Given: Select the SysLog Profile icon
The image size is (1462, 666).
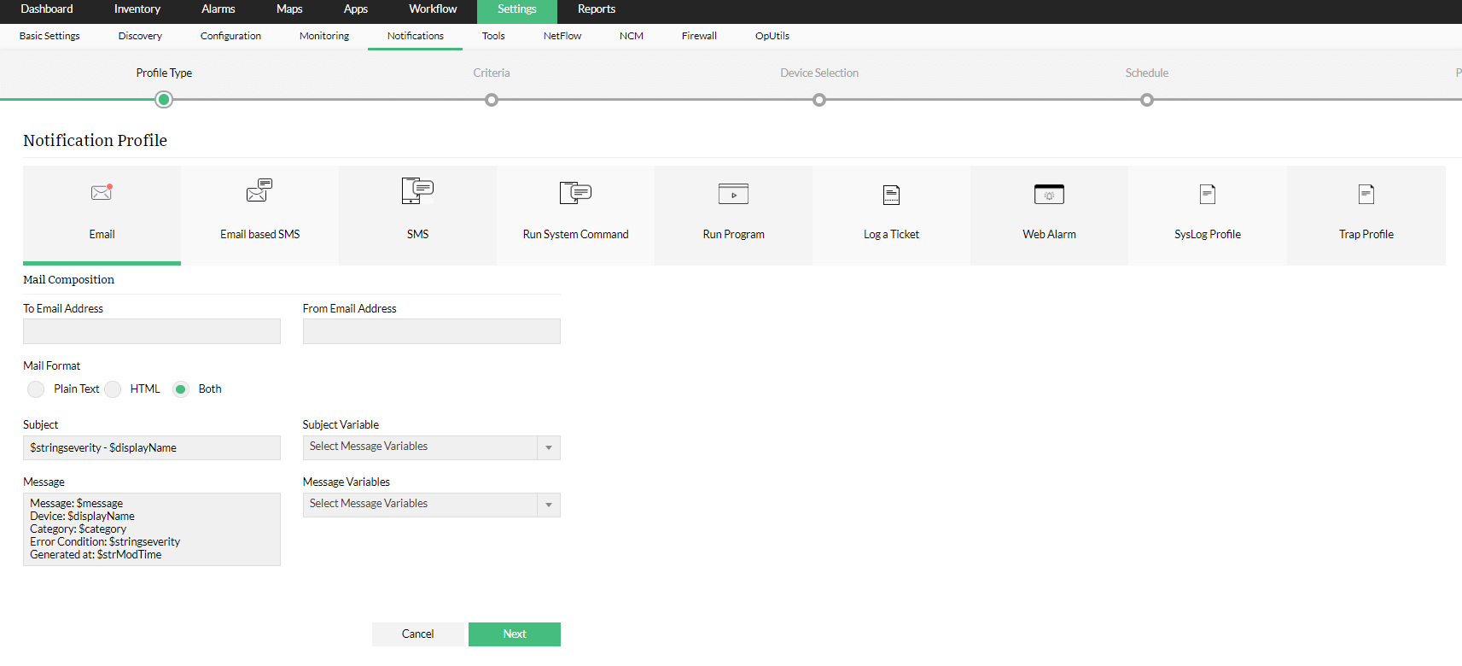Looking at the screenshot, I should 1207,194.
